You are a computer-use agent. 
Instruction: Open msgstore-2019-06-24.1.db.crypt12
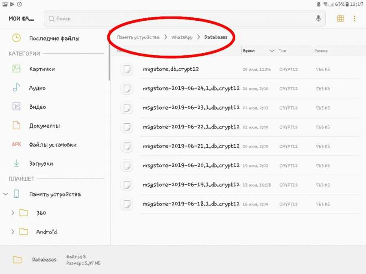coord(191,88)
